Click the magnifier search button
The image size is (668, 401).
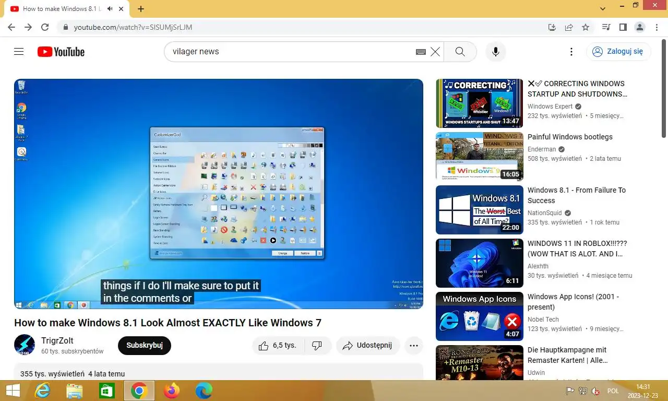pos(460,52)
